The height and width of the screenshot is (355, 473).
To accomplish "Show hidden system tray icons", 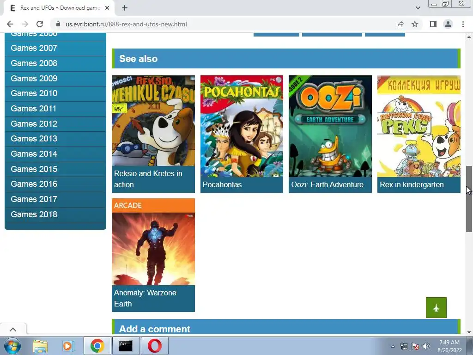I will pos(393,346).
